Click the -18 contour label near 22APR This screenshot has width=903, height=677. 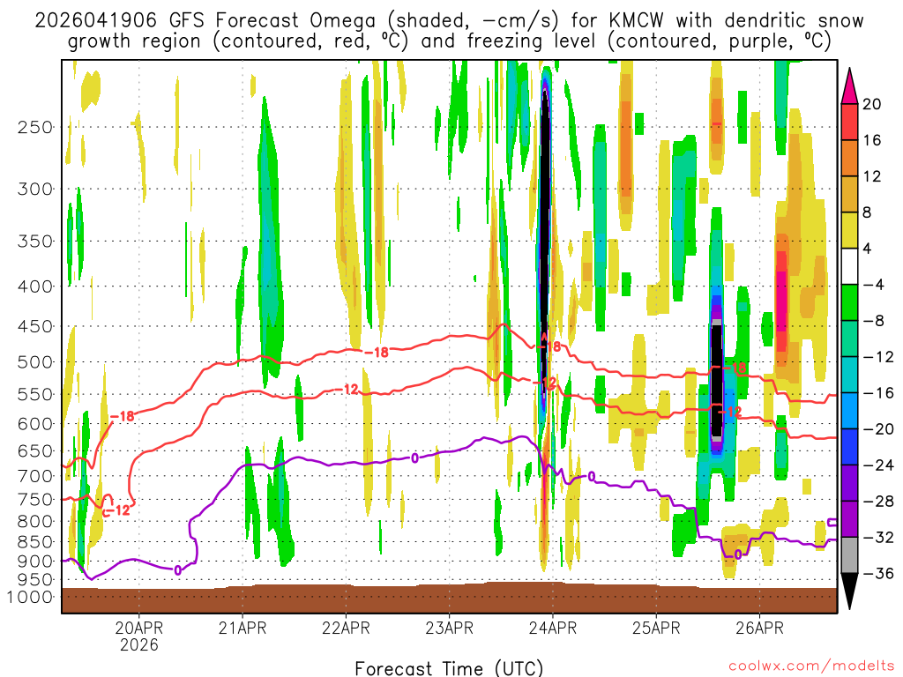(377, 353)
